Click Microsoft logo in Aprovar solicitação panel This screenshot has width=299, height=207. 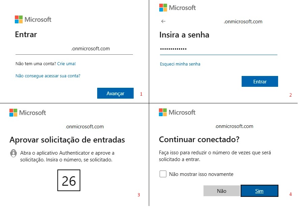click(x=28, y=112)
